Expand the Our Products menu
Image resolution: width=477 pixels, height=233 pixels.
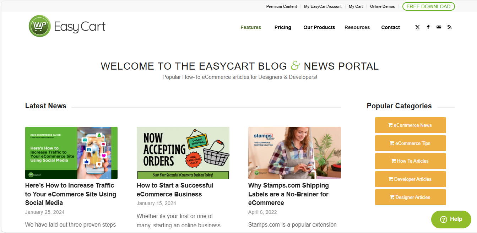(319, 27)
